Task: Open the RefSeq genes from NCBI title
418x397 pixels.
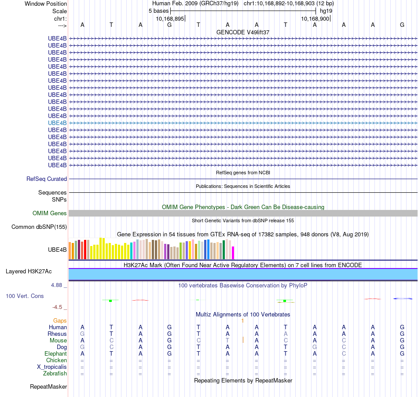Action: (x=243, y=173)
